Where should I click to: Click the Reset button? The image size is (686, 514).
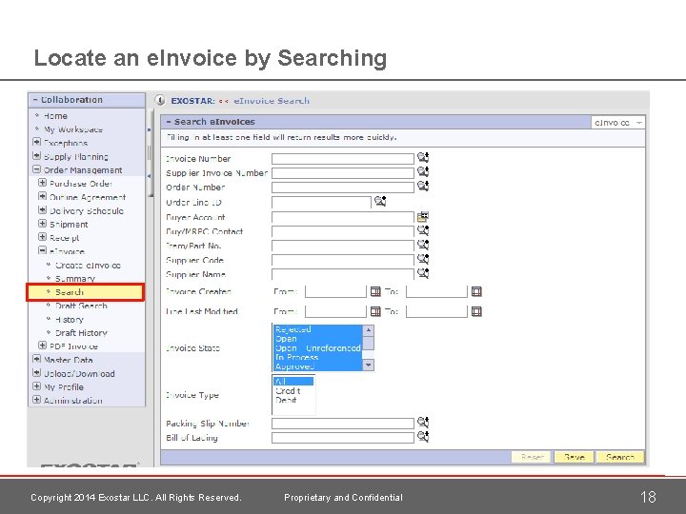pyautogui.click(x=532, y=457)
